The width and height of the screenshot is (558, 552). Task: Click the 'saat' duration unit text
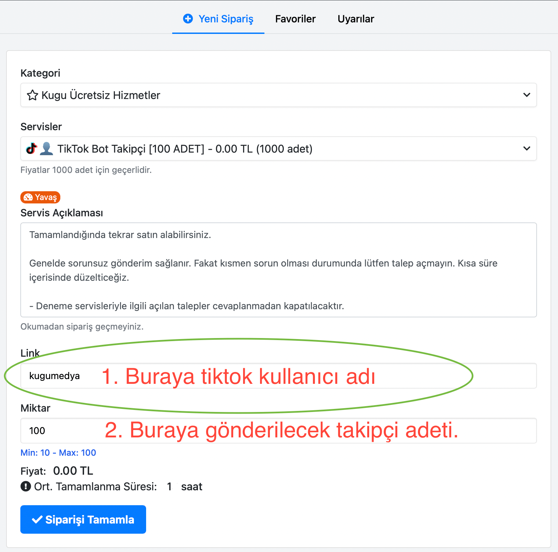(192, 487)
